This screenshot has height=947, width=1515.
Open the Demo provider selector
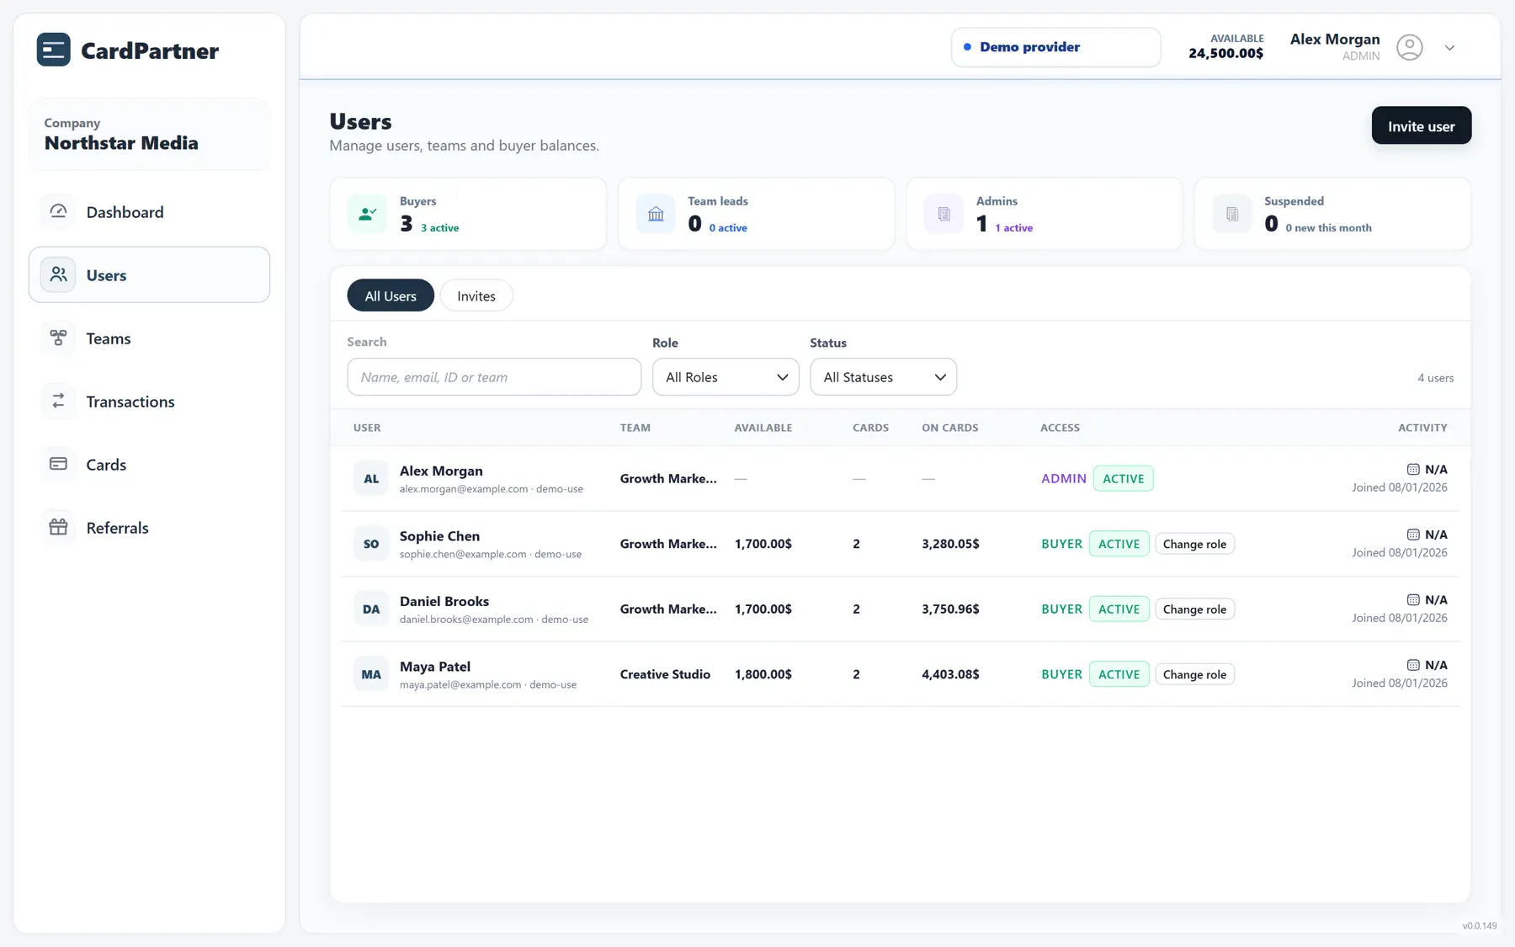(x=1055, y=47)
